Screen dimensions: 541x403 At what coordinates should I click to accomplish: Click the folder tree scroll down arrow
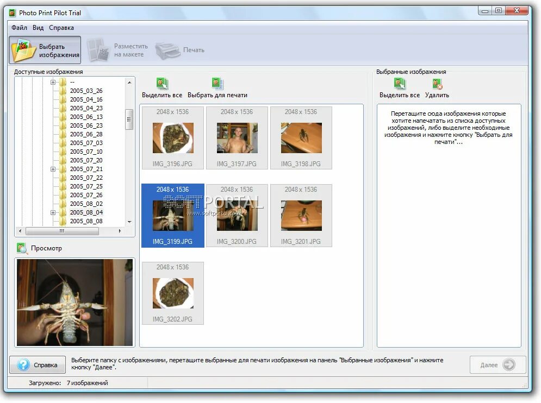click(x=129, y=222)
